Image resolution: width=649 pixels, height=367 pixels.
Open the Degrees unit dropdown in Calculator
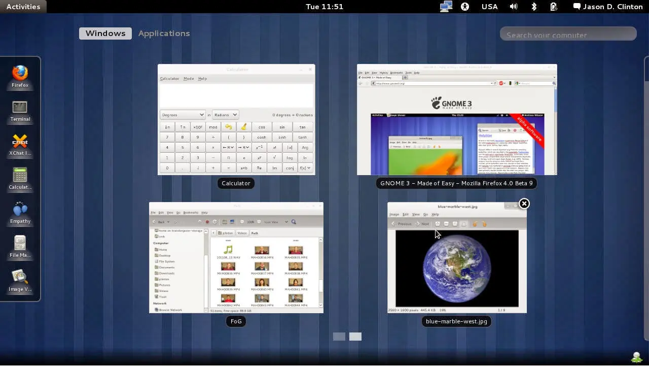(183, 115)
